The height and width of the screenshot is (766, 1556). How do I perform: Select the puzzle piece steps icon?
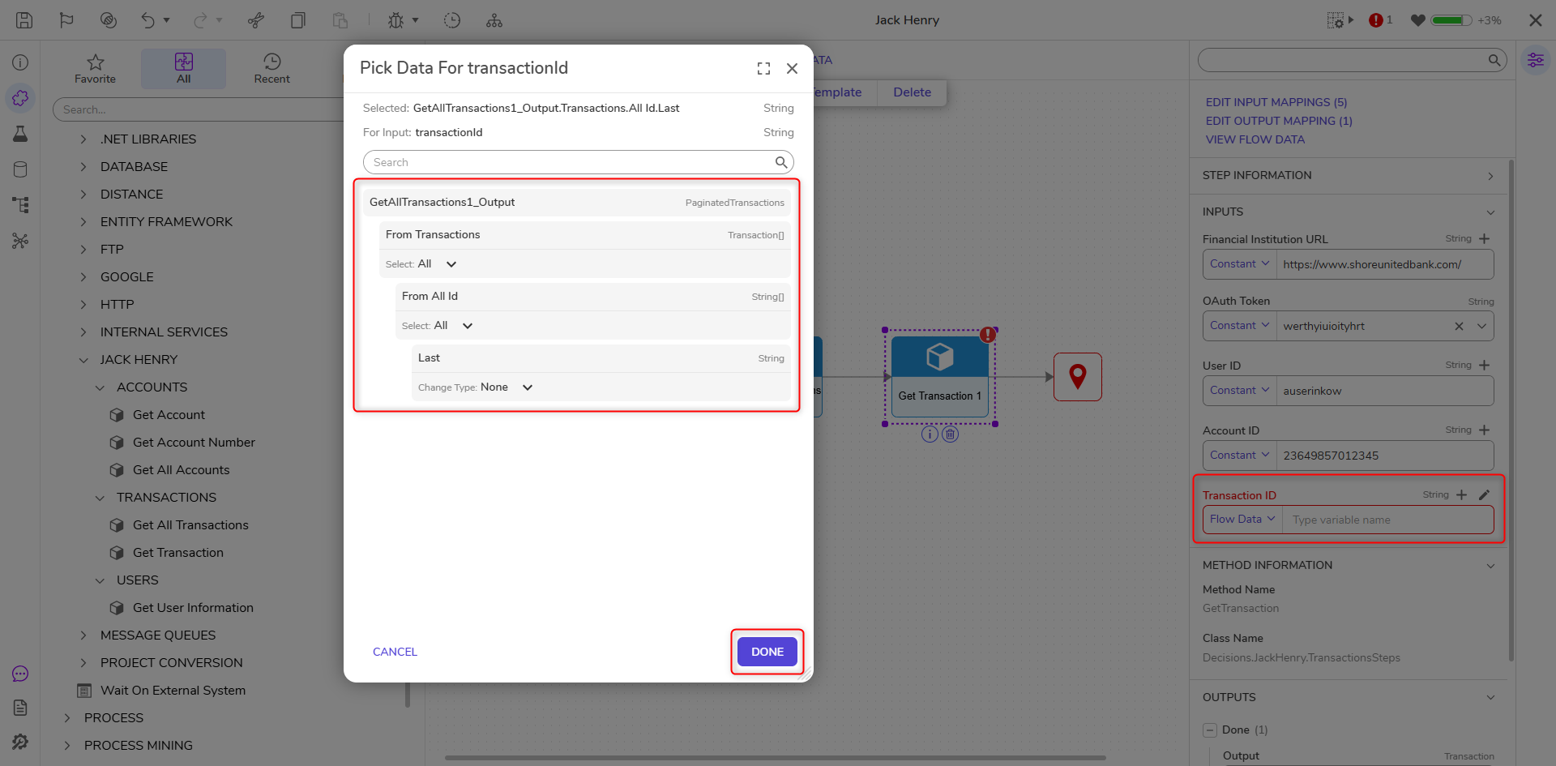[20, 98]
